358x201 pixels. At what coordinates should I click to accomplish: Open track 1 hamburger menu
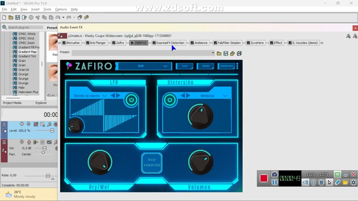(x=4, y=124)
